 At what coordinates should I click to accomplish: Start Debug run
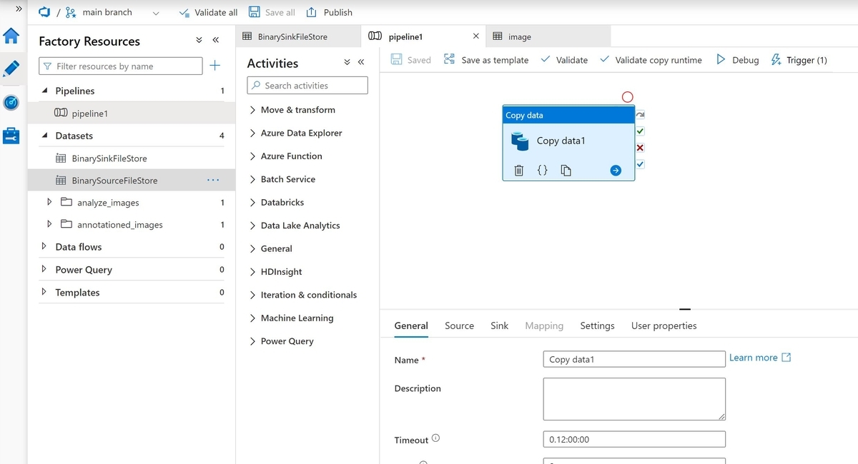click(x=737, y=60)
